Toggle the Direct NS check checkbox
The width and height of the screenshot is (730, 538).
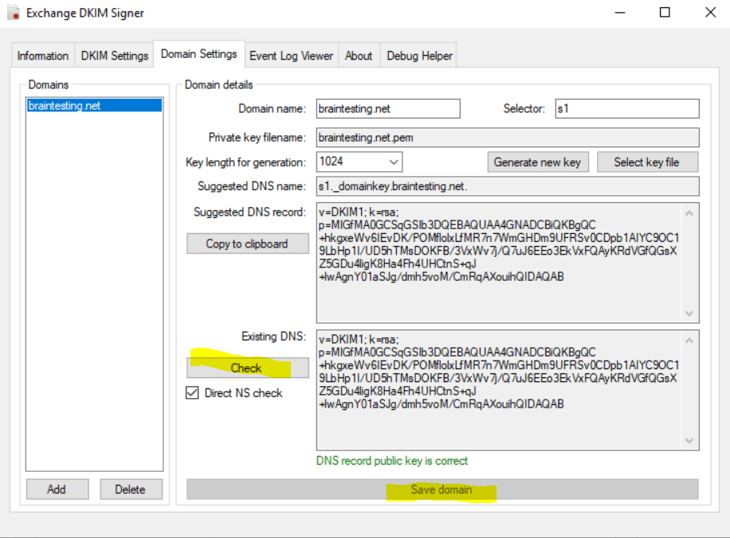pos(192,393)
